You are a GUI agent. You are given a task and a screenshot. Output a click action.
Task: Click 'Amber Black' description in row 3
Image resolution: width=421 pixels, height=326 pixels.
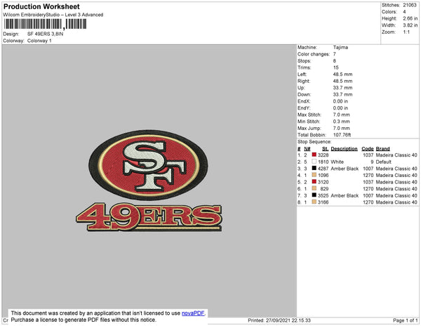pyautogui.click(x=345, y=169)
